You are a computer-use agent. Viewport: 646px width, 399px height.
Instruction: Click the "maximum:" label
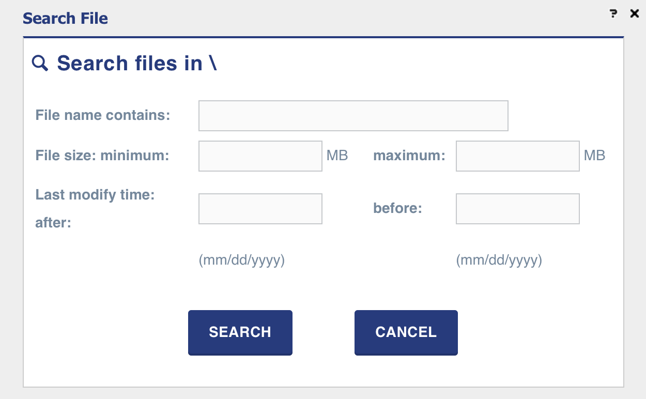409,155
